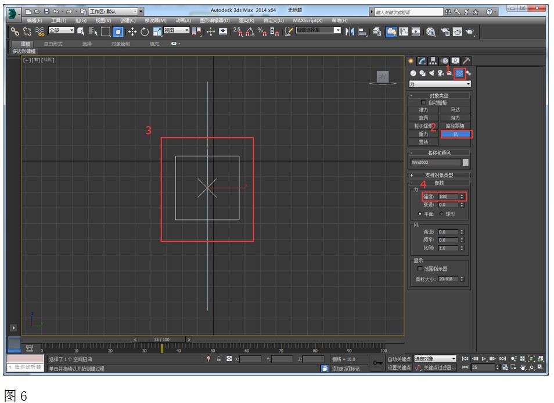Open the Layer Manager icon
Image resolution: width=554 pixels, height=403 pixels.
(x=377, y=31)
